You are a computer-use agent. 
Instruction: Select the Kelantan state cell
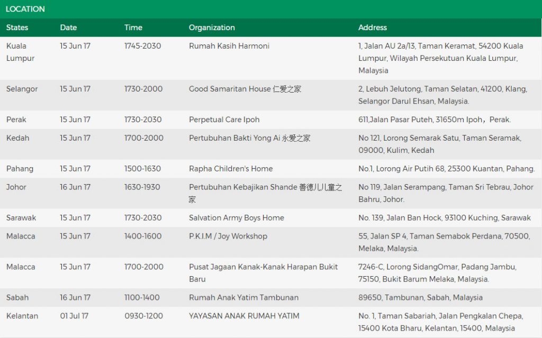point(22,316)
